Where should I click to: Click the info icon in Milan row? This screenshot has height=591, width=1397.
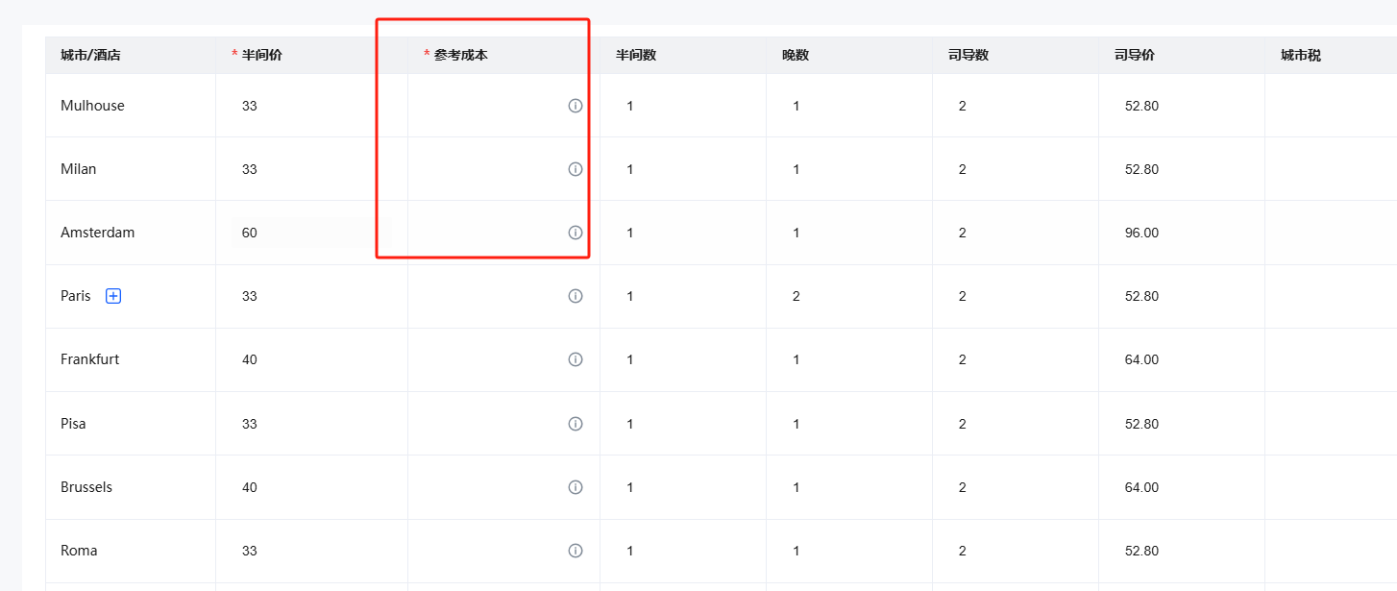tap(576, 169)
